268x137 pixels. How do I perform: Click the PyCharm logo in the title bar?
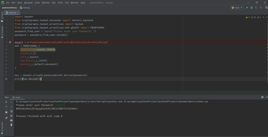tap(3, 3)
